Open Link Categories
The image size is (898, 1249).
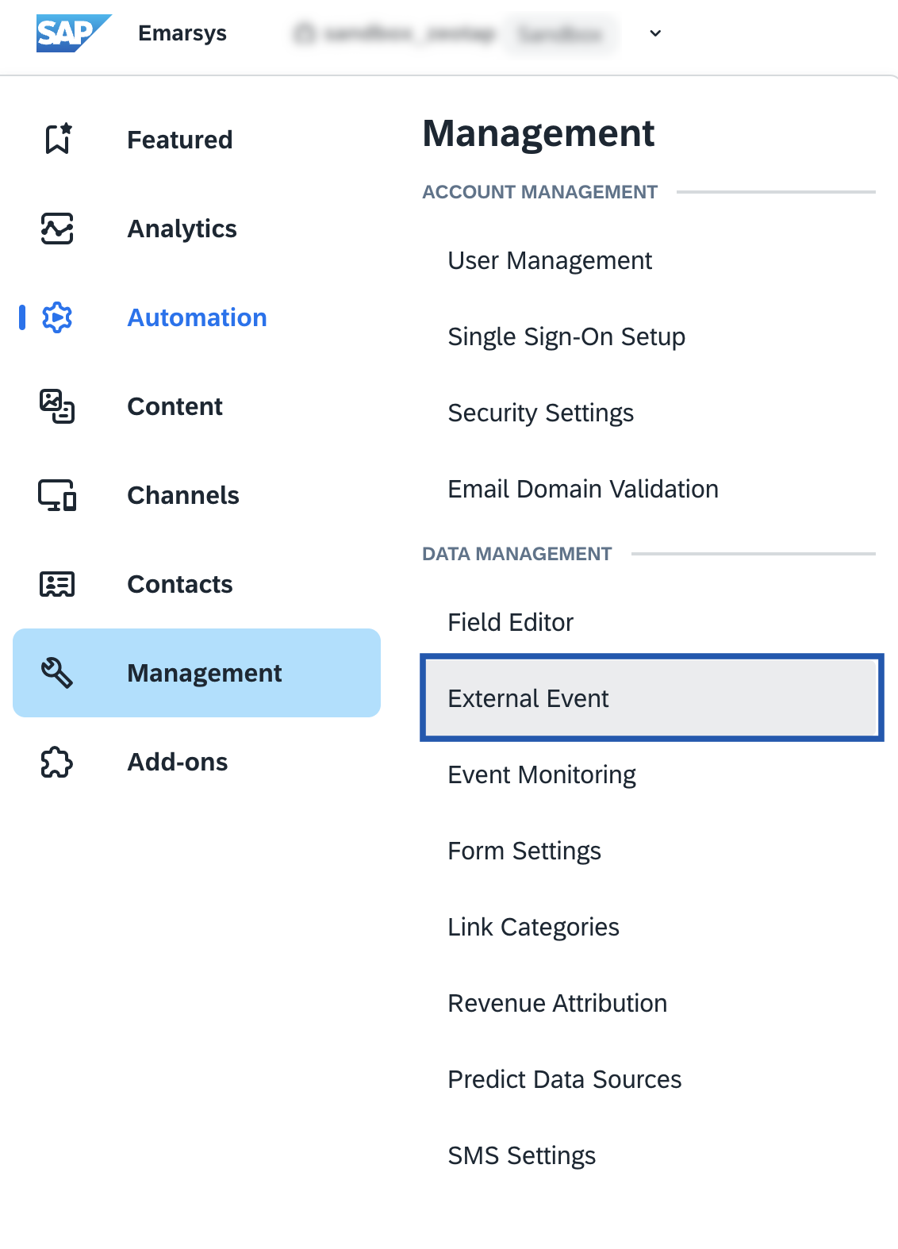[x=534, y=927]
